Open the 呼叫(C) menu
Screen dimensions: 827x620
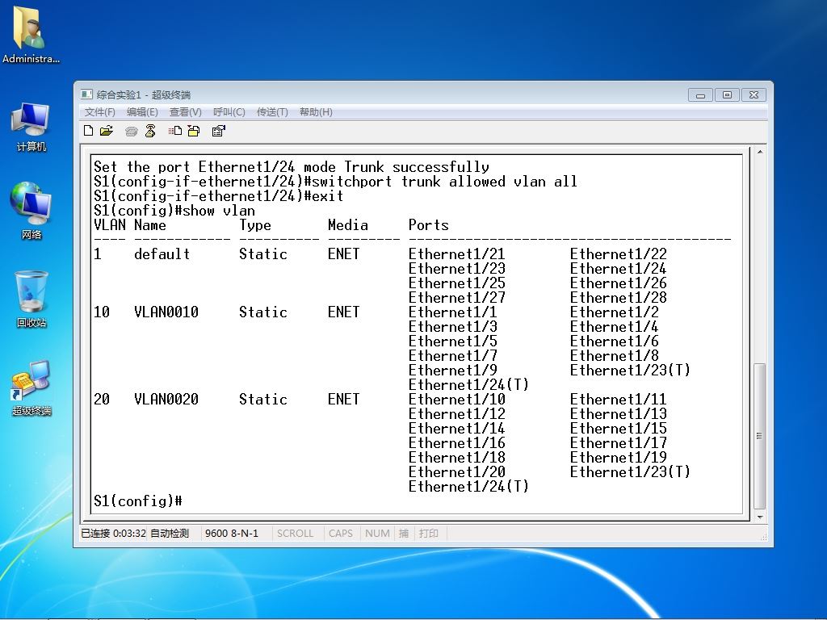[x=229, y=111]
